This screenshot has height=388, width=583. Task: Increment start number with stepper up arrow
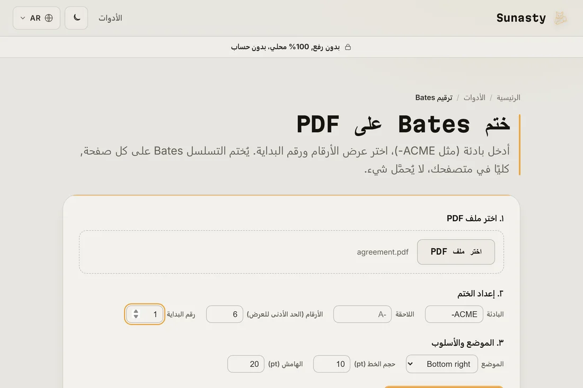(x=136, y=312)
